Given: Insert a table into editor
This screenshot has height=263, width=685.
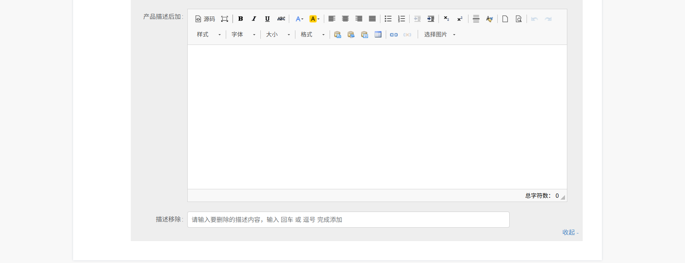Looking at the screenshot, I should tap(378, 35).
